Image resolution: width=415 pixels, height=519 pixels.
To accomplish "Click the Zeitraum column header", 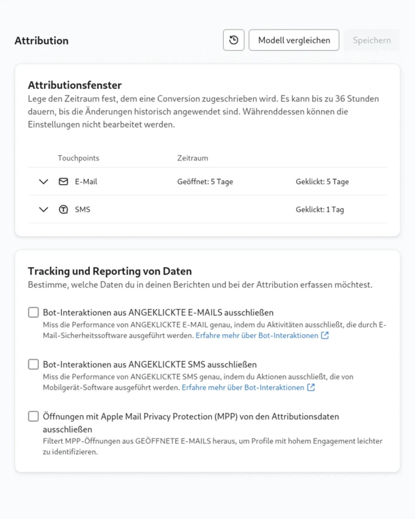I will click(x=192, y=158).
